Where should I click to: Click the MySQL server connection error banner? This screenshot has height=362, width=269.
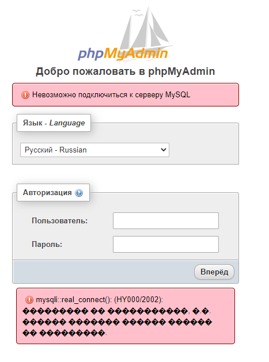point(126,94)
